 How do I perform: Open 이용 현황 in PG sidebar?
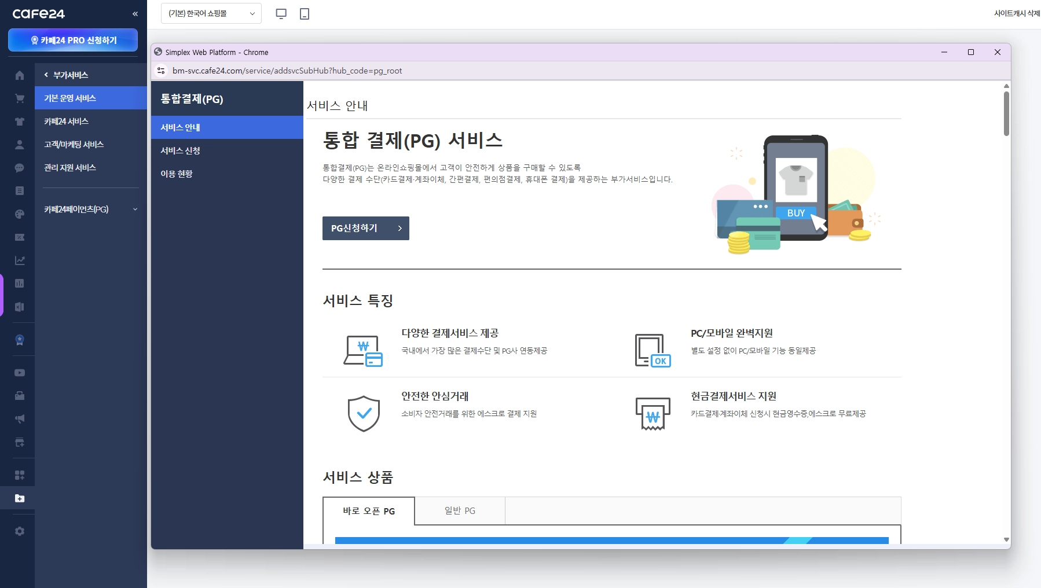[x=227, y=174]
